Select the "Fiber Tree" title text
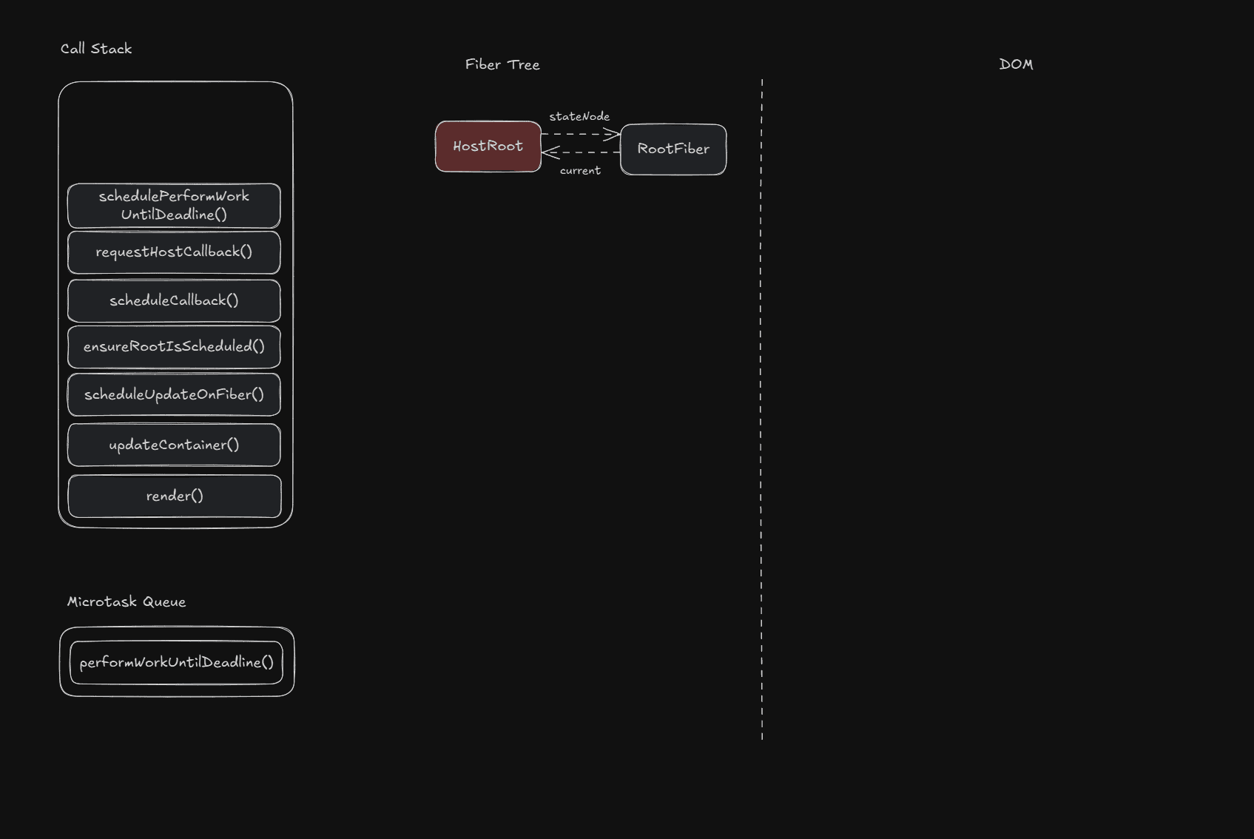 502,64
